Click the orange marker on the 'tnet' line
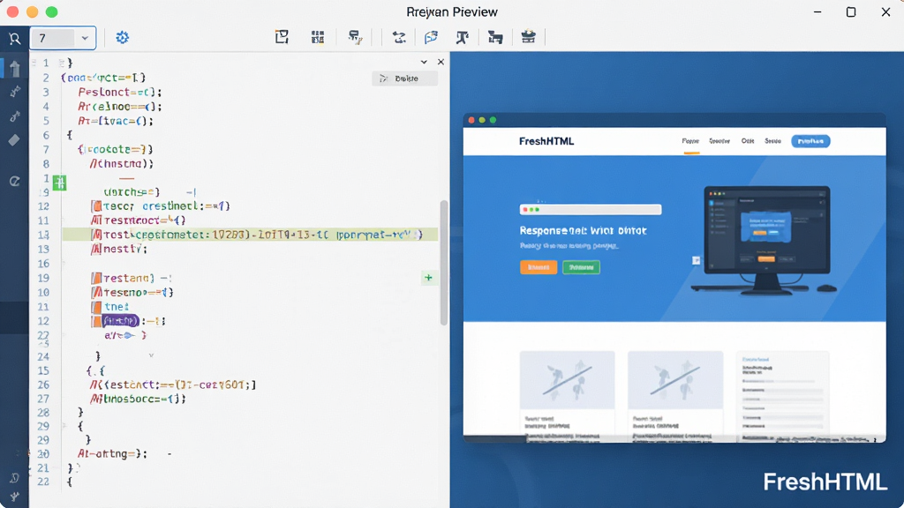Screen dimensions: 904x508 pos(97,306)
